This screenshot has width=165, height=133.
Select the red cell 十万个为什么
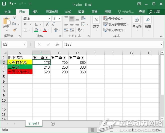tap(20, 72)
